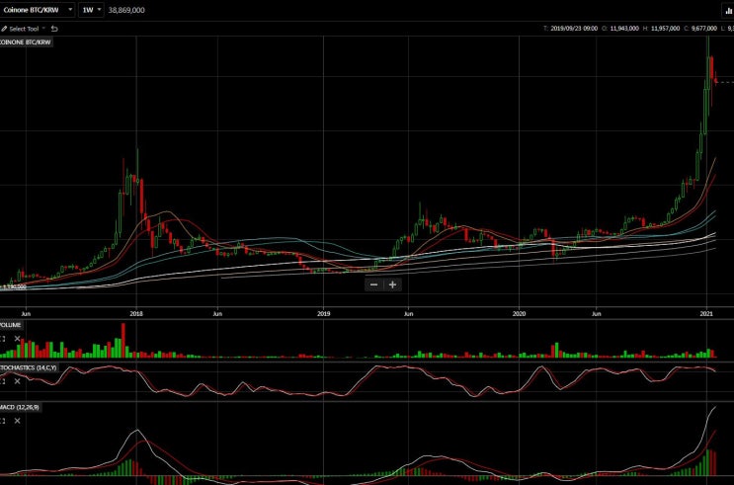
Task: Click the undo arrow beside Select Tool
Action: pos(54,29)
